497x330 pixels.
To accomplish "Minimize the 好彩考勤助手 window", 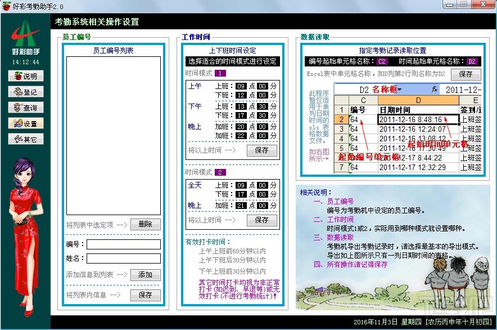I will coord(449,4).
